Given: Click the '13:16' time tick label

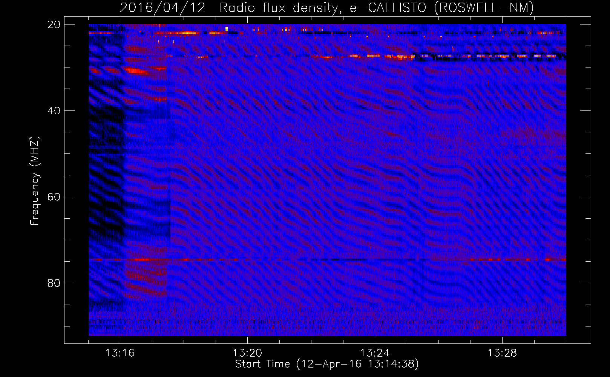Looking at the screenshot, I should click(120, 353).
